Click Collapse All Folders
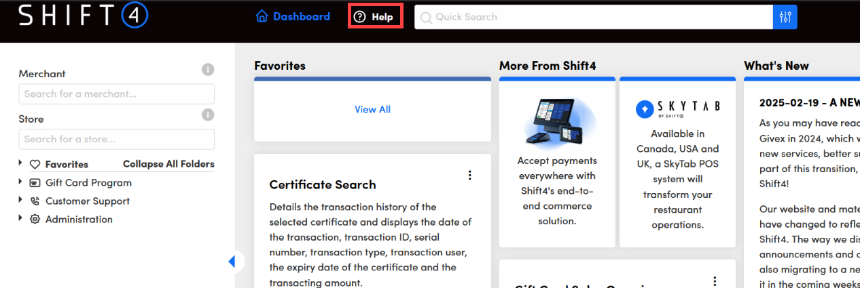The width and height of the screenshot is (860, 288). point(168,164)
